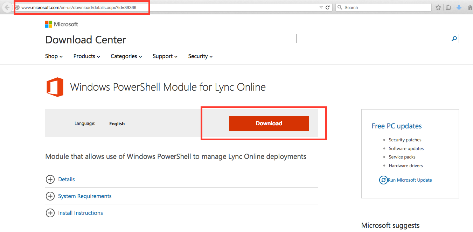Open the Products menu
The image size is (473, 232).
tap(87, 56)
